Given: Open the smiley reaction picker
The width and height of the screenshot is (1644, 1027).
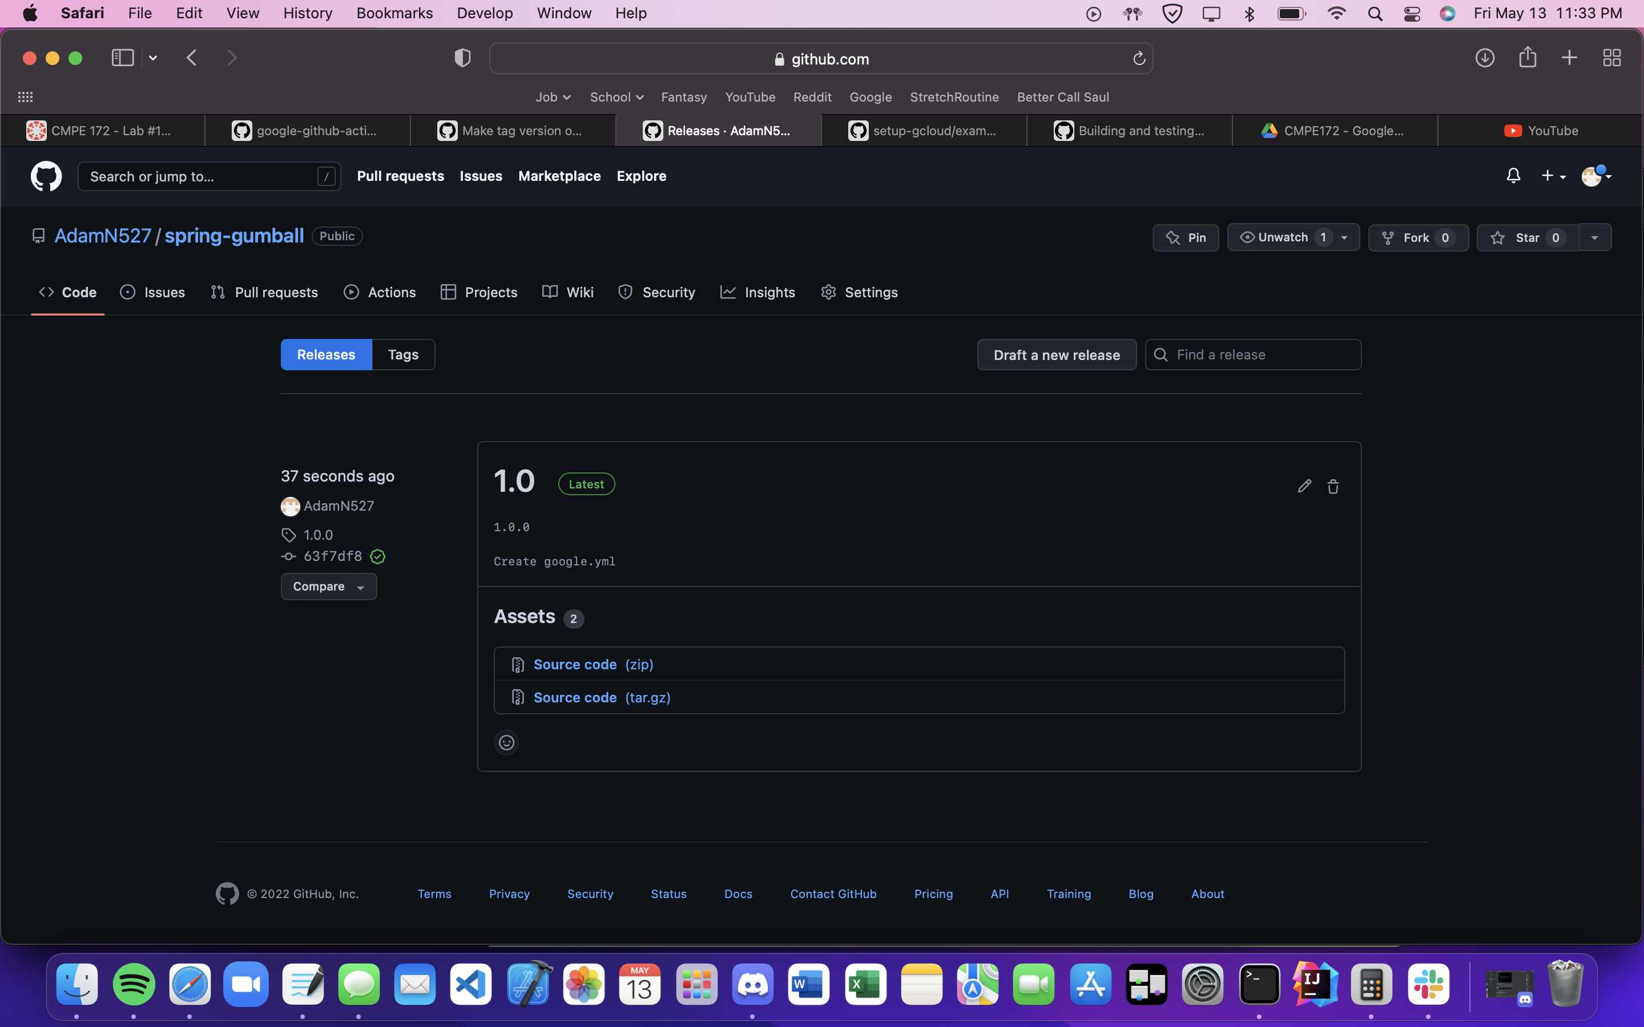Looking at the screenshot, I should [506, 742].
